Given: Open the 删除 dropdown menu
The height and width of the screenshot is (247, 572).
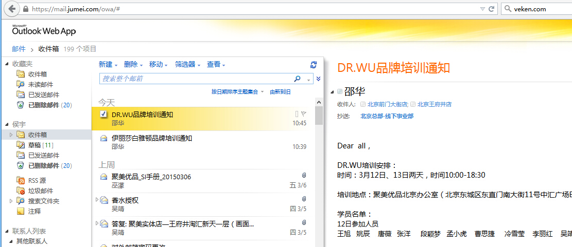Looking at the screenshot, I should (x=133, y=64).
